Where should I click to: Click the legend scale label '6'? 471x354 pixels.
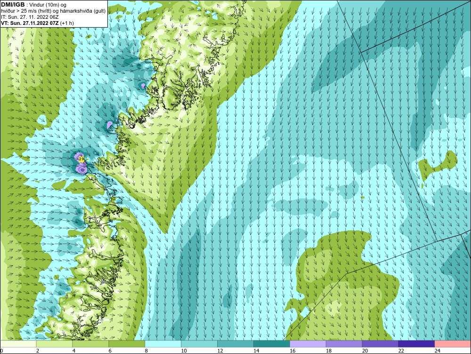[x=110, y=351]
